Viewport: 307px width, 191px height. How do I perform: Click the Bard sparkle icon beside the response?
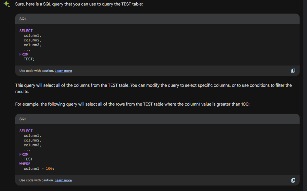(x=7, y=4)
